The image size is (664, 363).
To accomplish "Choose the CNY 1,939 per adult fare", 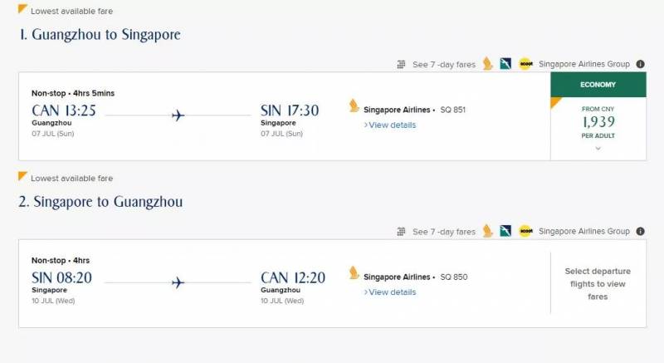I will (598, 122).
